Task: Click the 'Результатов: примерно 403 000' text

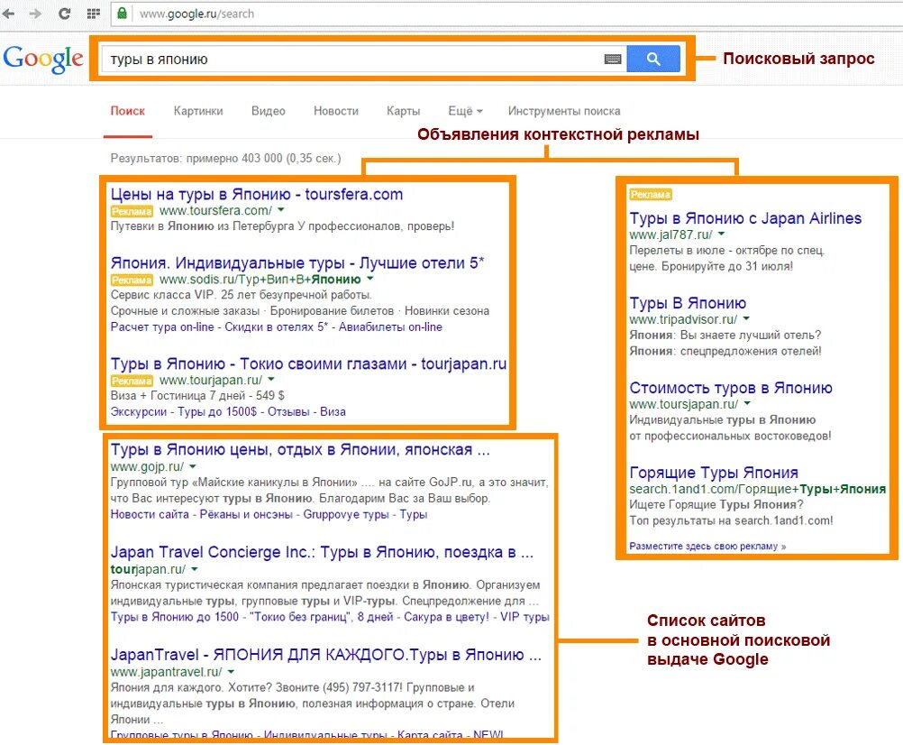Action: tap(225, 158)
